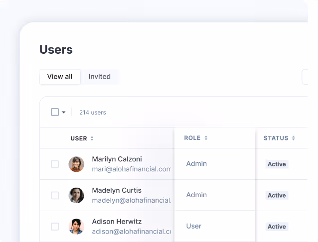Select Adison Herwitz's row checkbox
The image size is (318, 242).
point(55,227)
